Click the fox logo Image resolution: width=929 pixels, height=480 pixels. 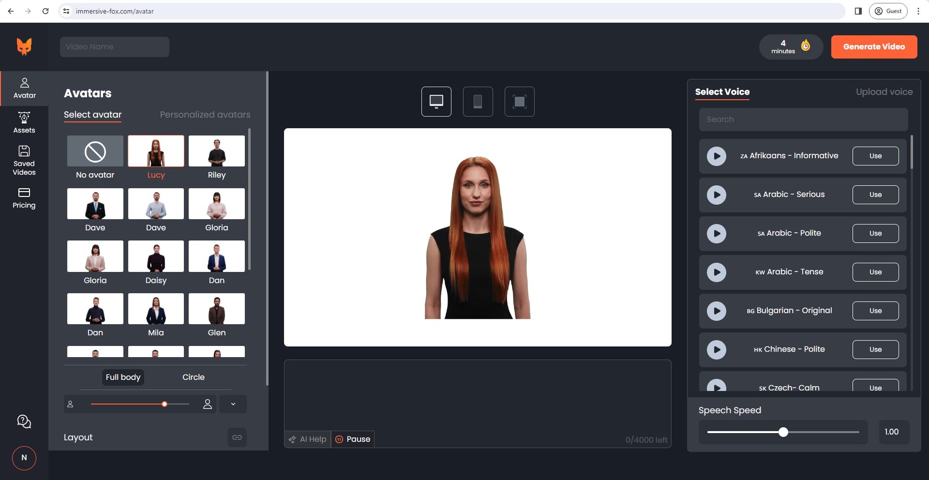tap(24, 46)
